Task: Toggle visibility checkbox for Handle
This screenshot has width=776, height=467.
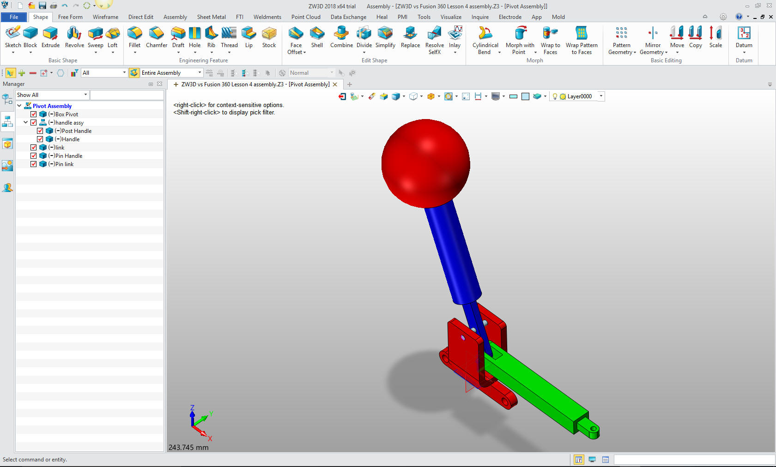Action: pos(40,139)
